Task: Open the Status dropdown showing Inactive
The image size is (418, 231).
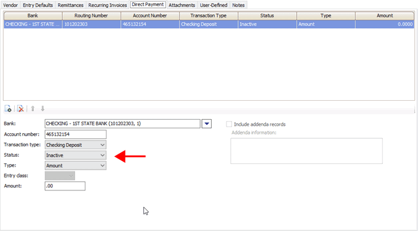Action: [76, 155]
